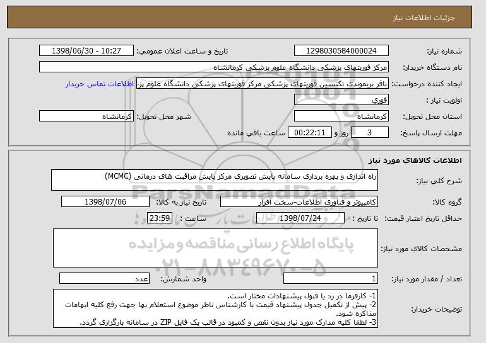Click the remaining time field 00:22:11
486x343 pixels.
tap(310, 133)
